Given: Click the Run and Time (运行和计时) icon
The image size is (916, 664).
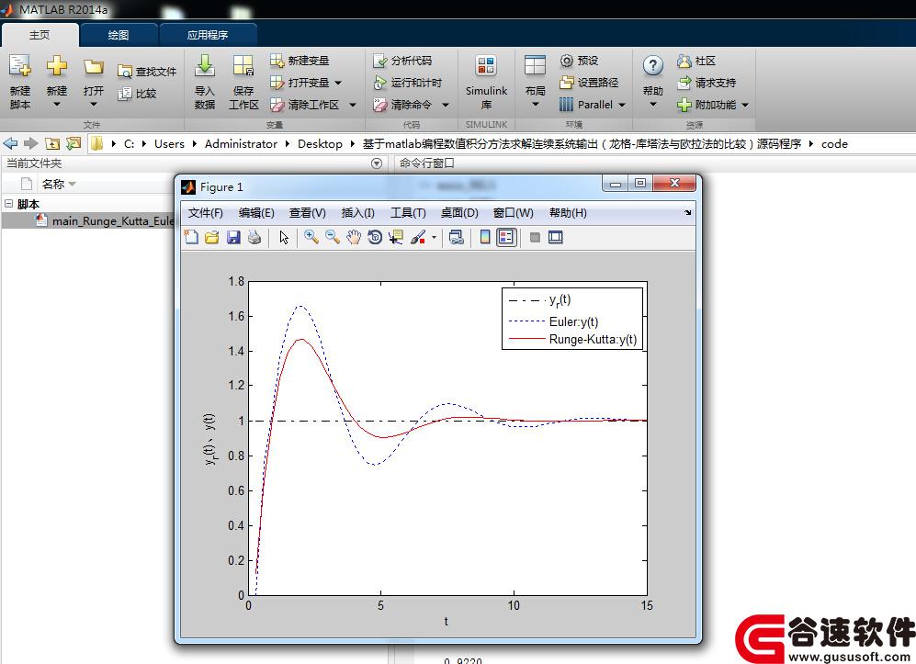Looking at the screenshot, I should (380, 83).
